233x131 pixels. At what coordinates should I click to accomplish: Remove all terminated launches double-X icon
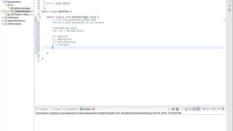tap(177, 109)
